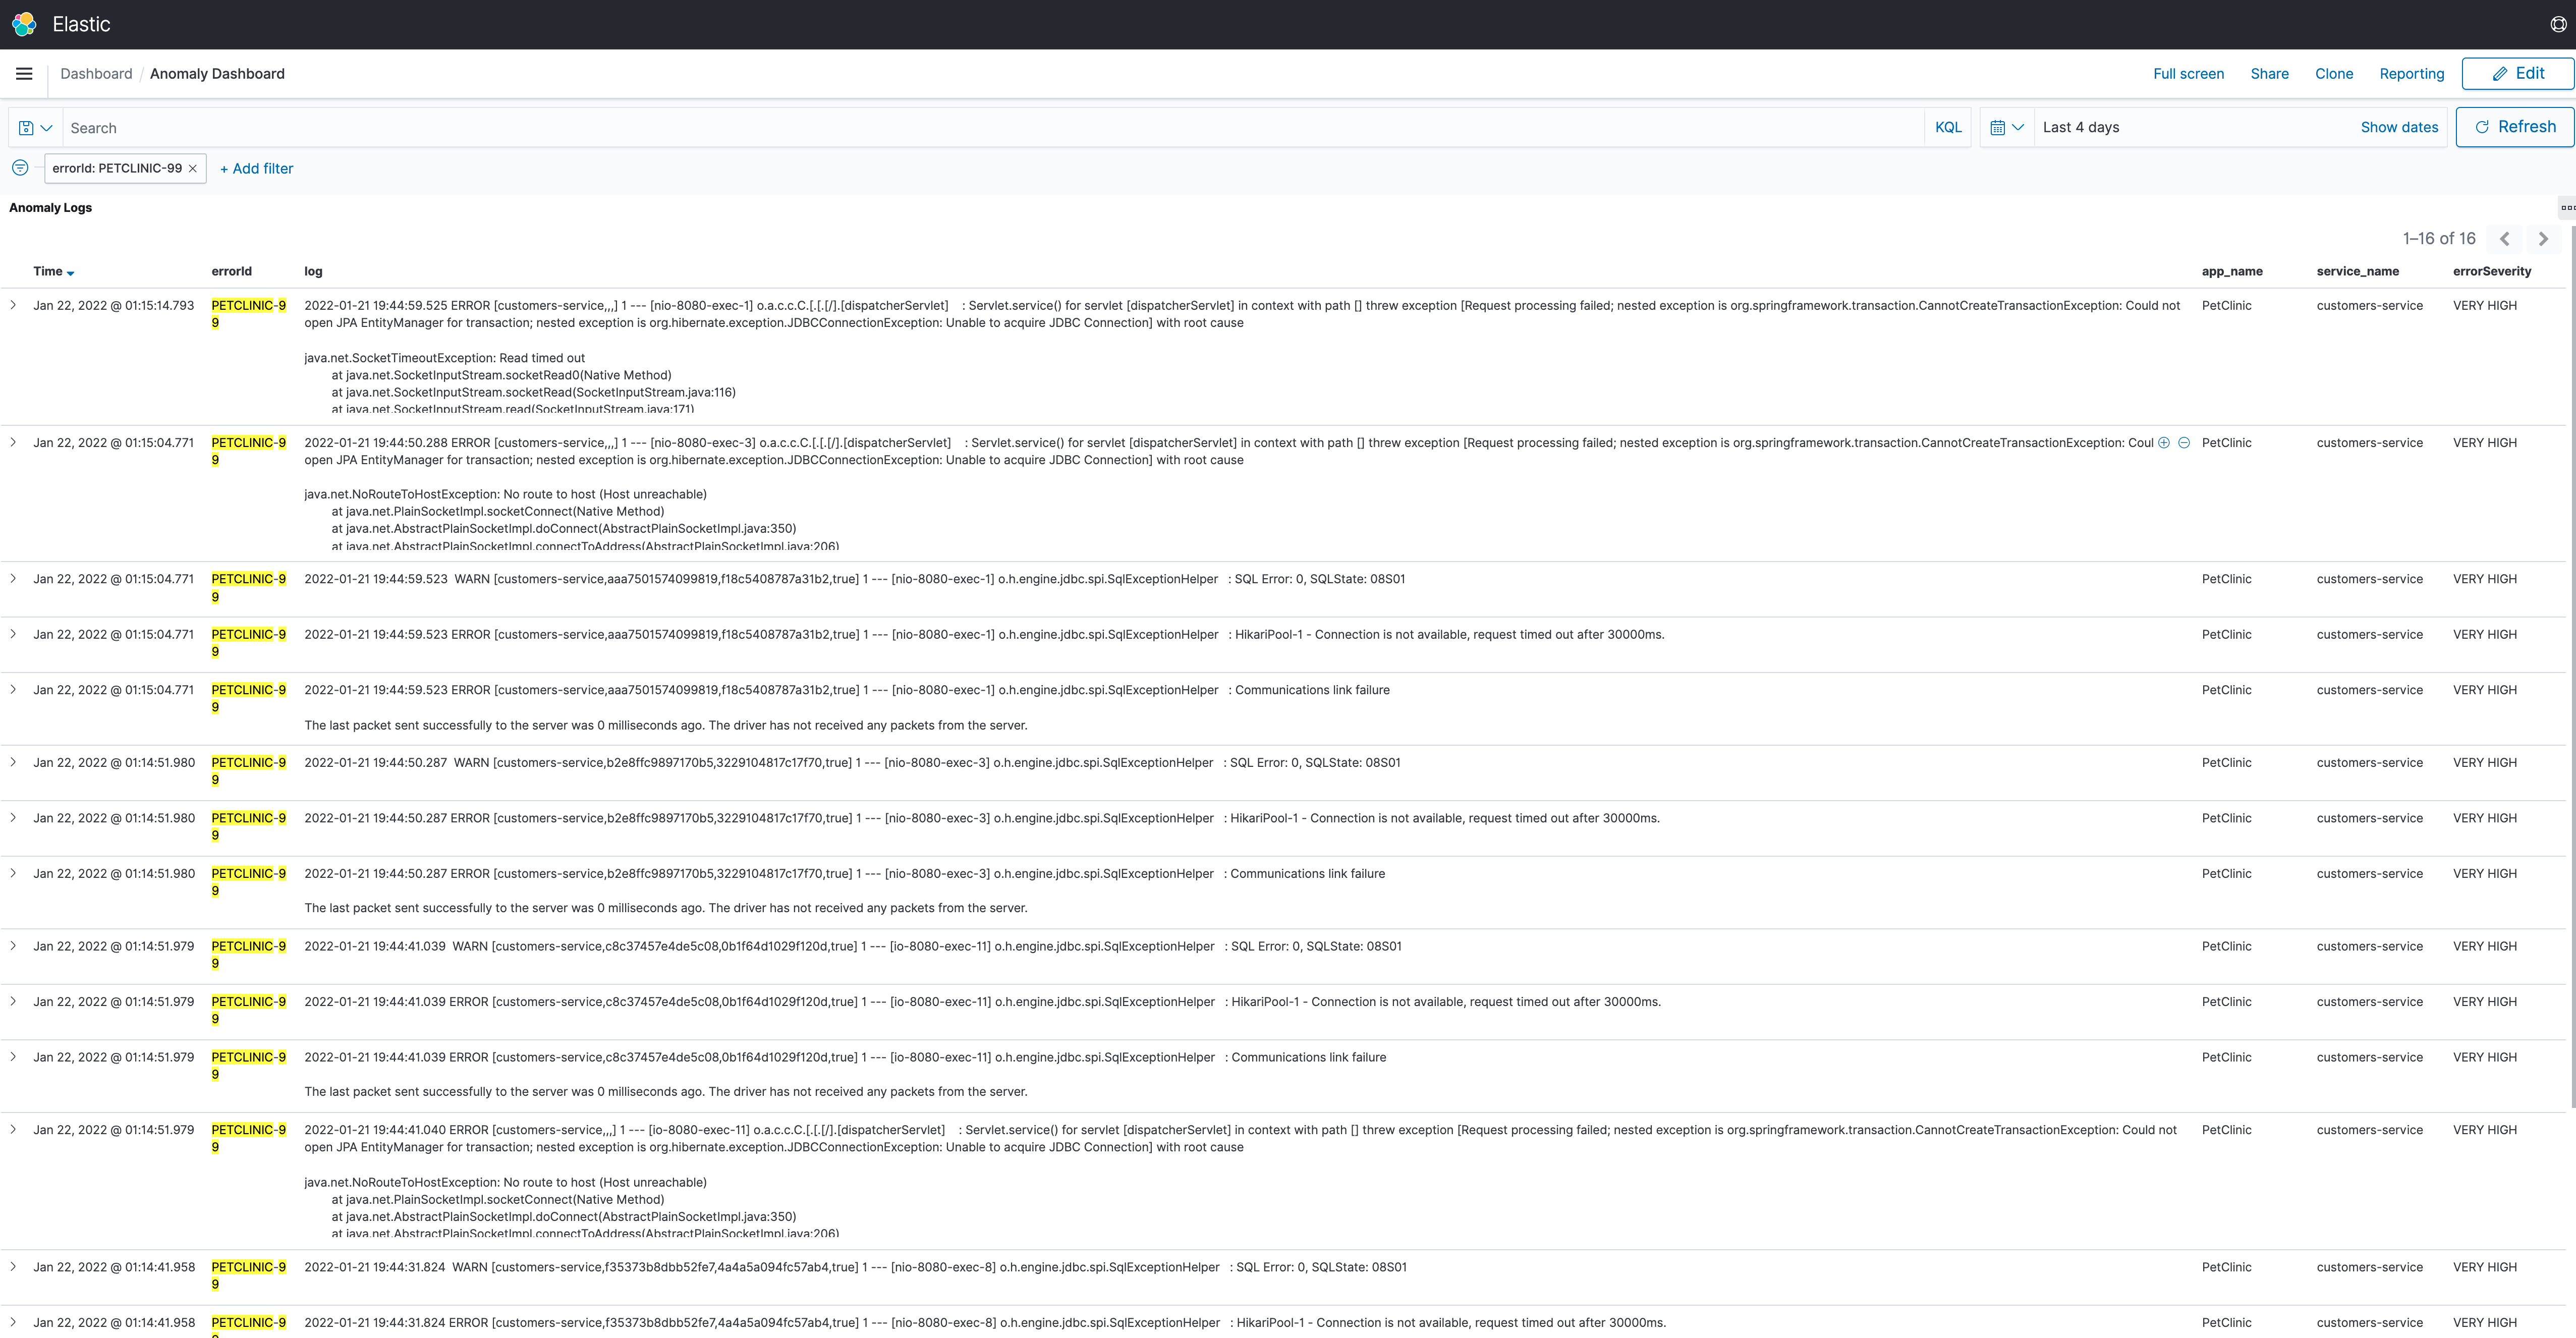The height and width of the screenshot is (1338, 2576).
Task: Click Anomaly Dashboard breadcrumb title
Action: pos(217,74)
